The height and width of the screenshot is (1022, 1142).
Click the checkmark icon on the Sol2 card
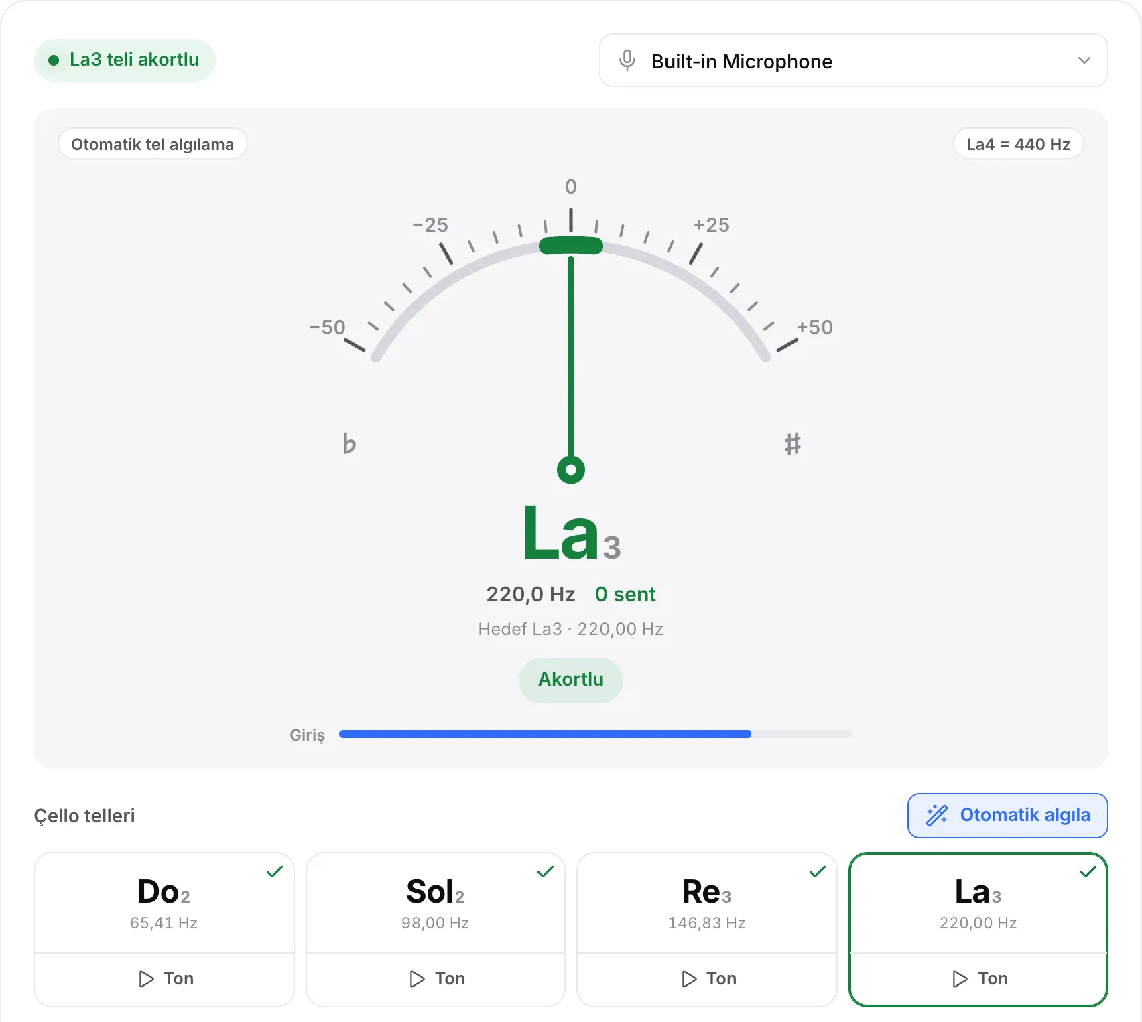546,871
